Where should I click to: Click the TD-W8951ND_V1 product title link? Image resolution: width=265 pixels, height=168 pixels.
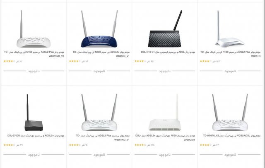click(x=34, y=54)
